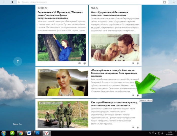Screen dimensions: 177x136
Task: Open the volume speaker tray icon
Action: coord(162,133)
